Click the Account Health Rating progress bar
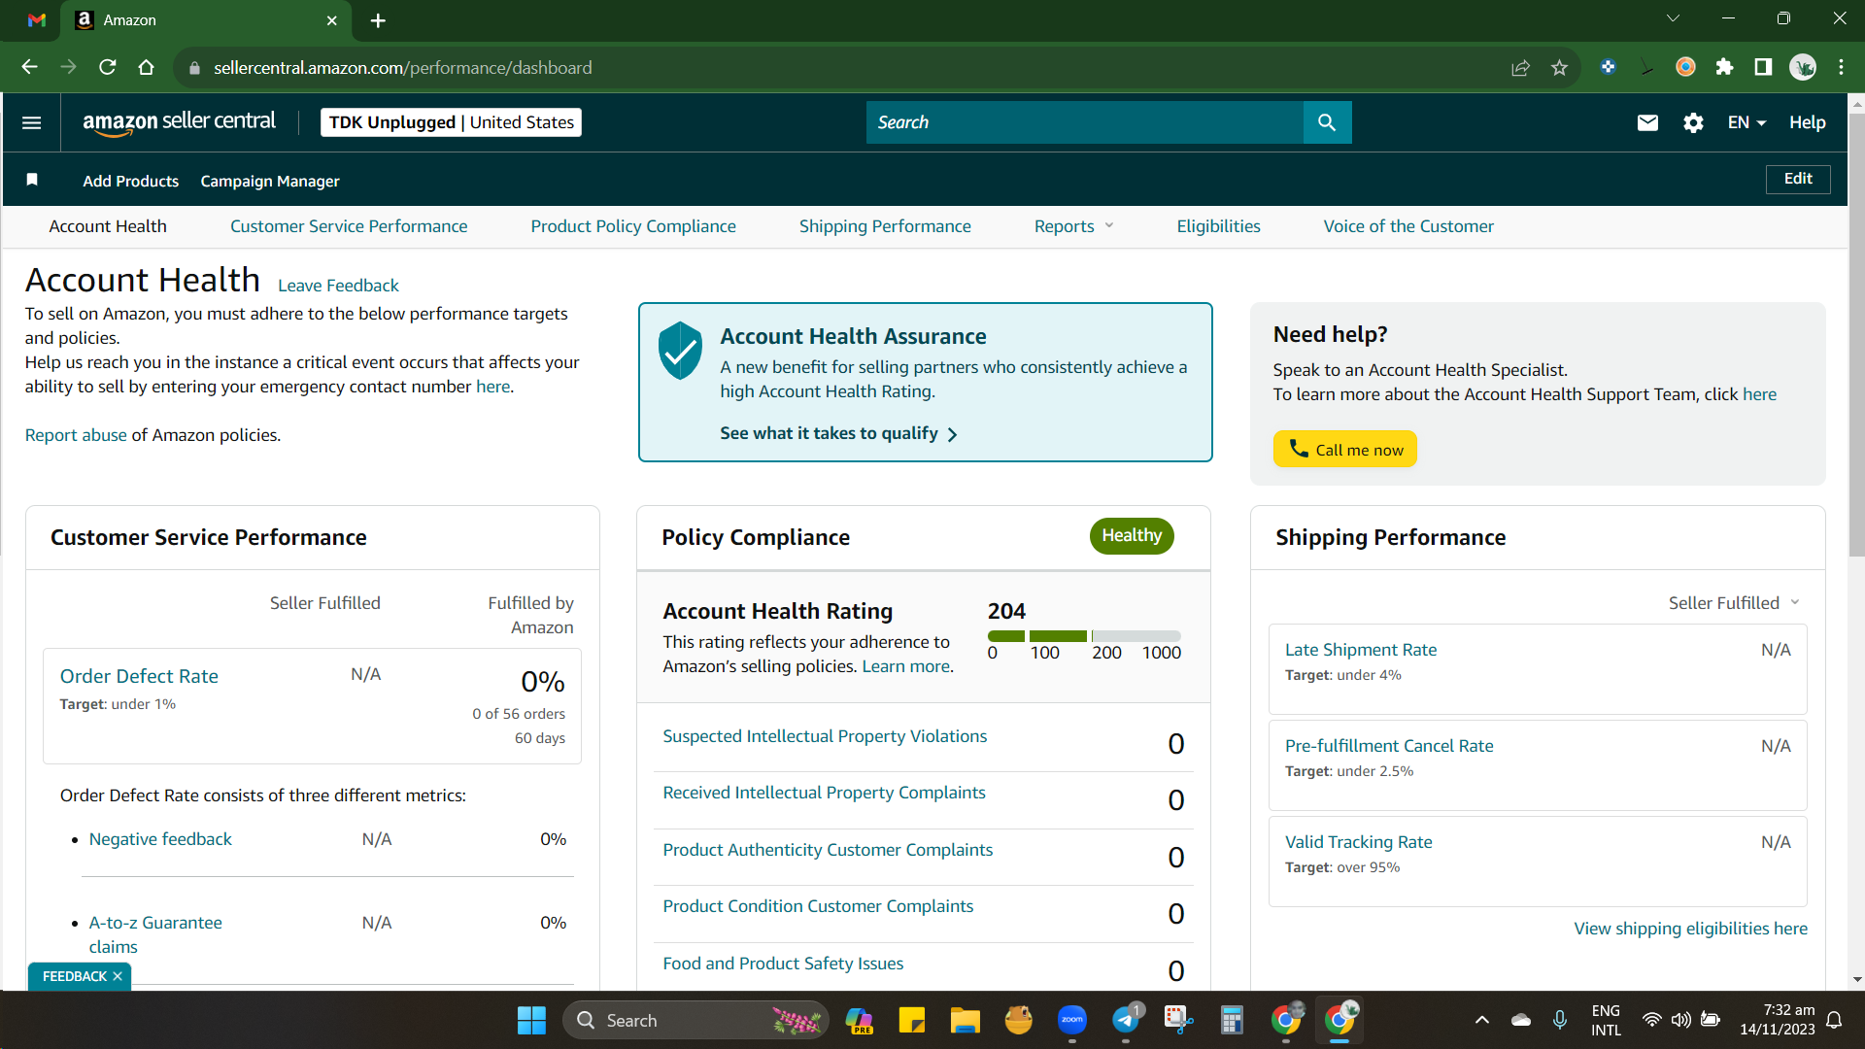Viewport: 1865px width, 1049px height. 1084,636
